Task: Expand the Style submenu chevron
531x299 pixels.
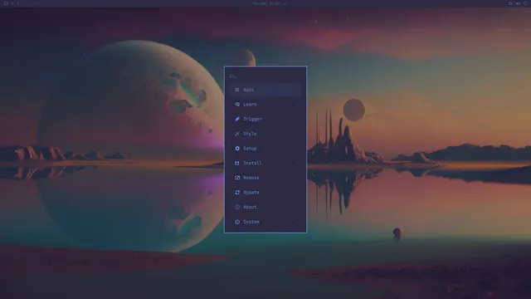Action: [x=297, y=134]
